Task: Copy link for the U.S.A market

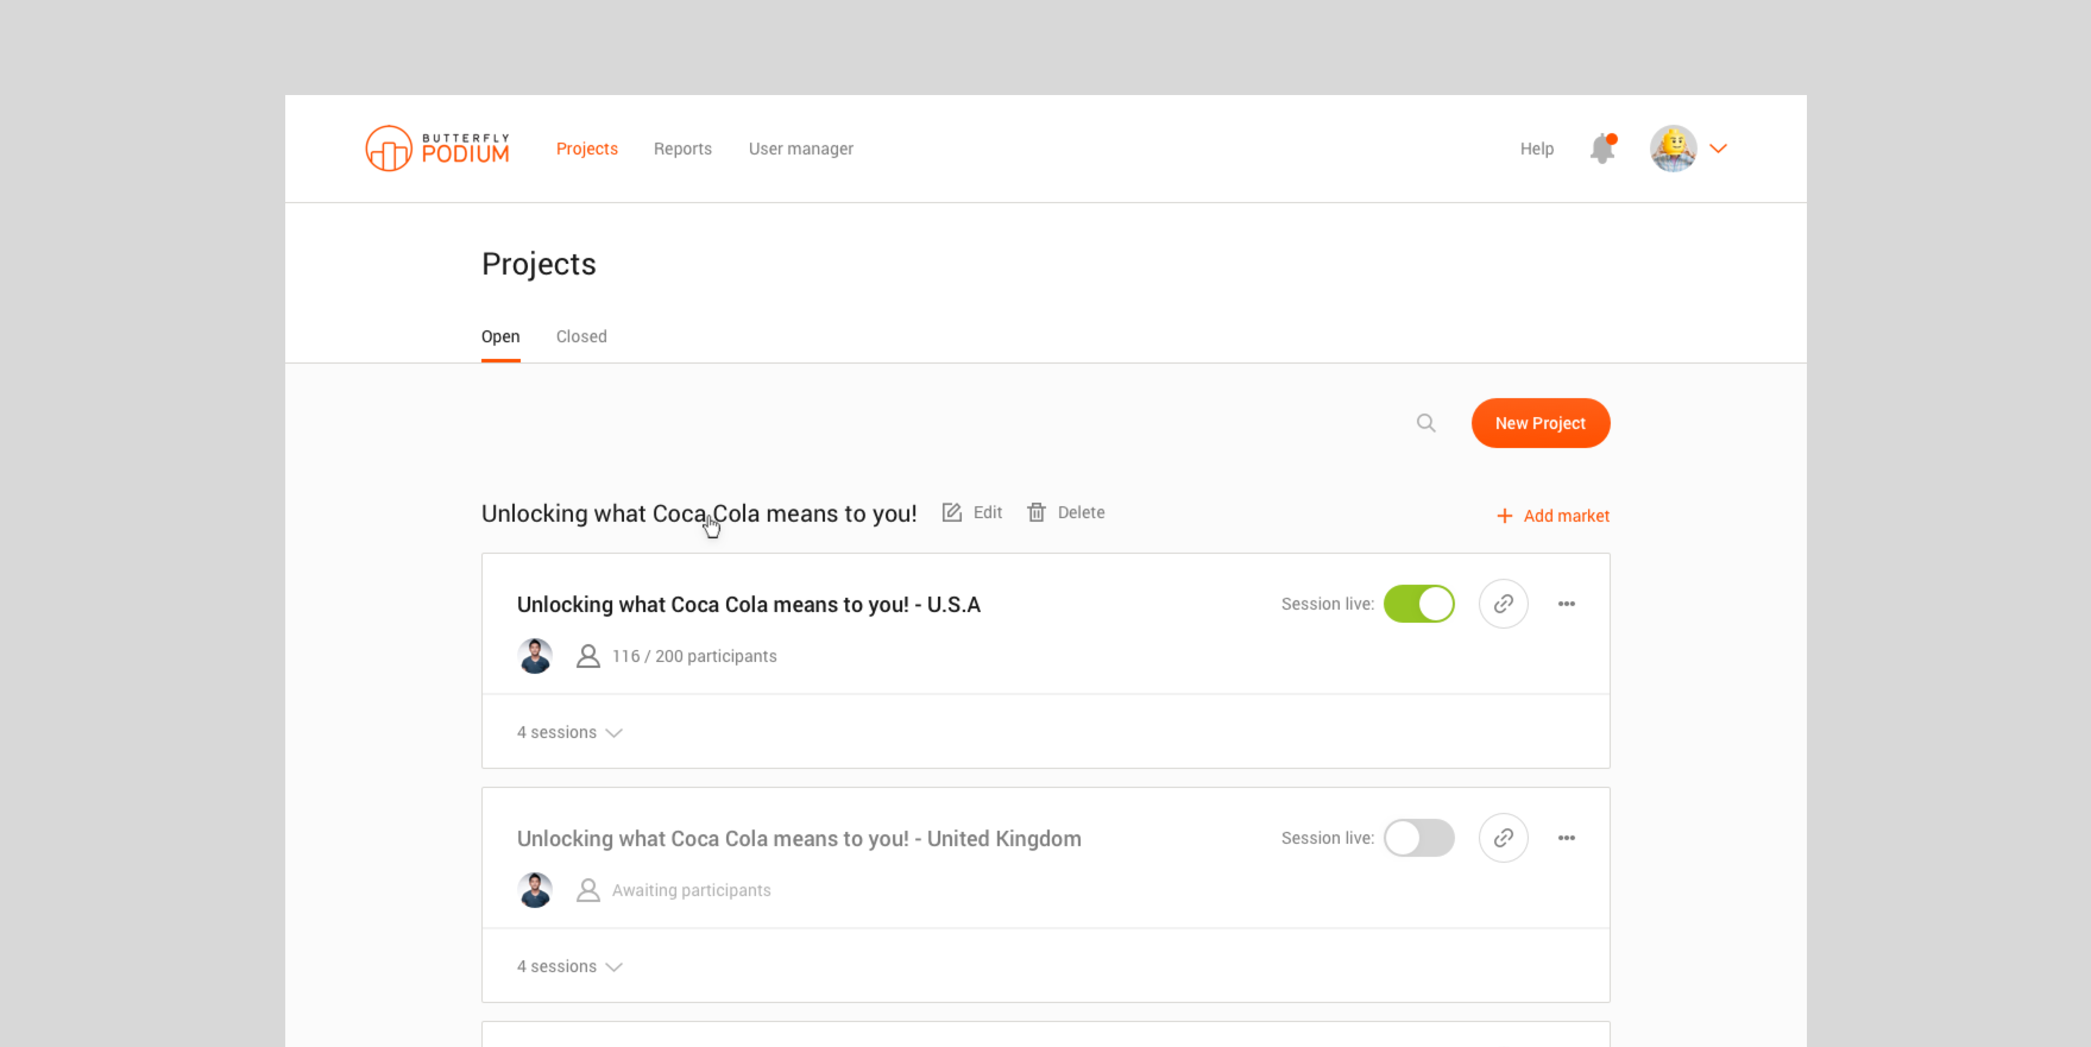Action: pos(1503,604)
